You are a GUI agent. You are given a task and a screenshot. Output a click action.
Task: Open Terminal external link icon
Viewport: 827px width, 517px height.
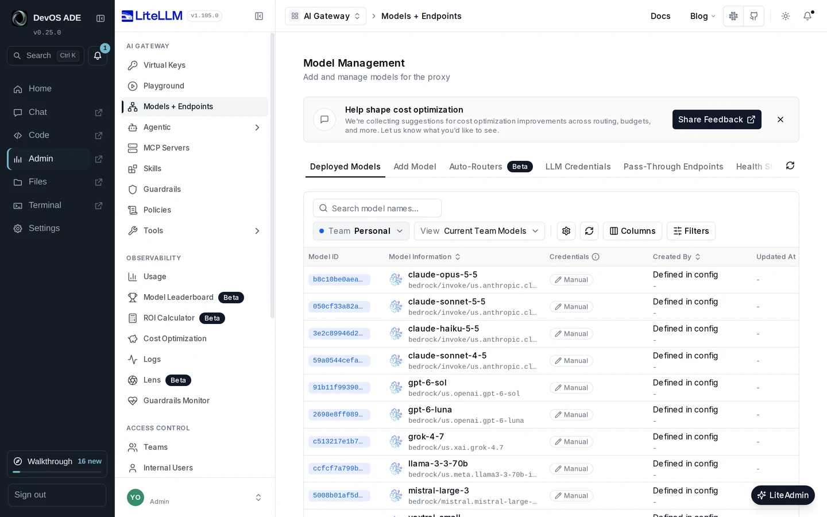[x=99, y=206]
